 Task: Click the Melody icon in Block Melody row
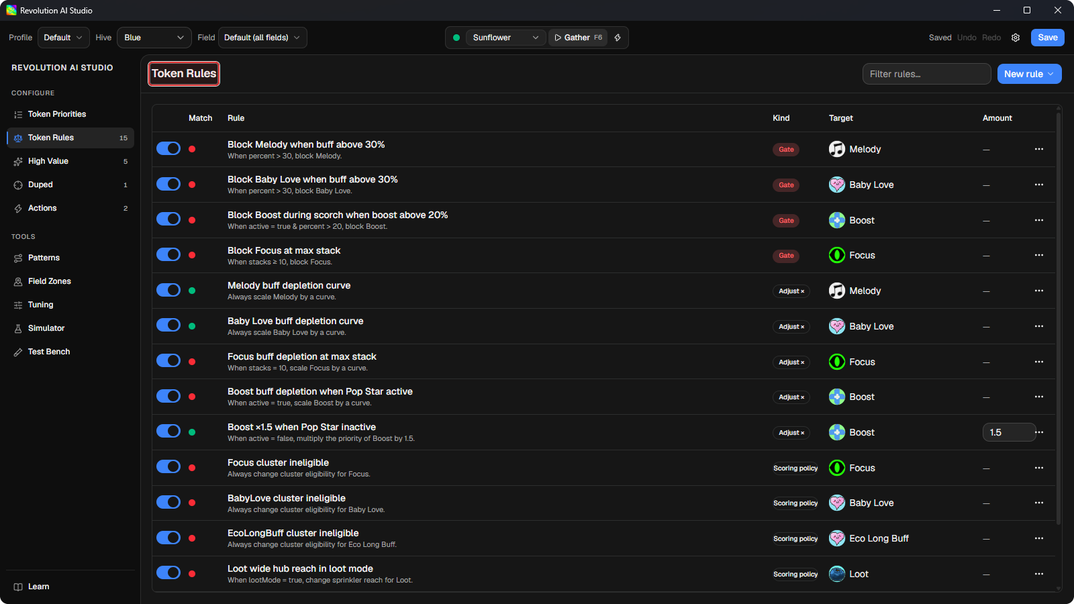[x=836, y=149]
